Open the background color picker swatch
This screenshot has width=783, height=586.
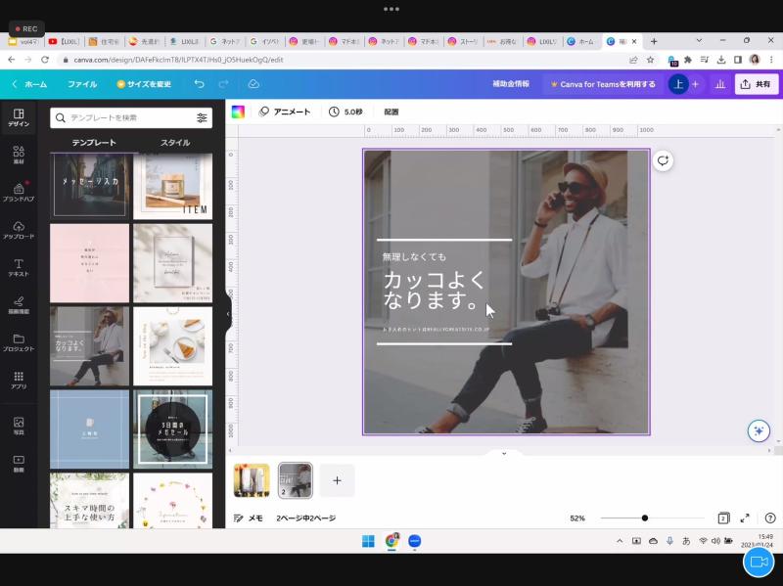238,112
